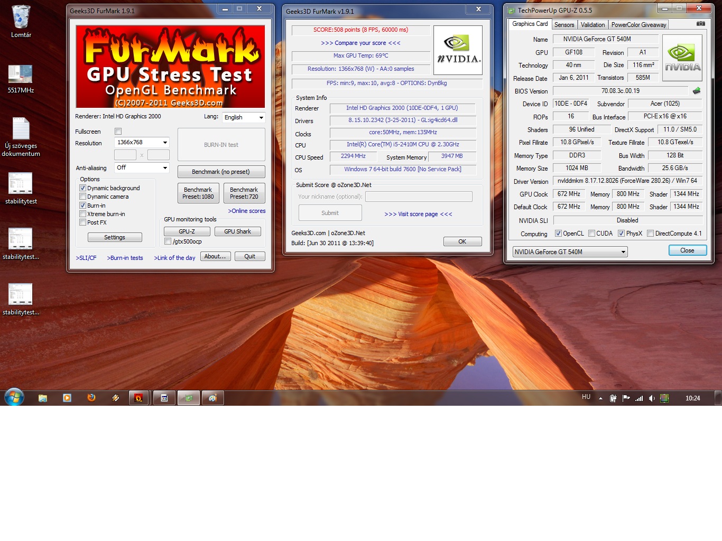Open Windows Explorer from the taskbar
This screenshot has width=722, height=541.
[x=43, y=398]
